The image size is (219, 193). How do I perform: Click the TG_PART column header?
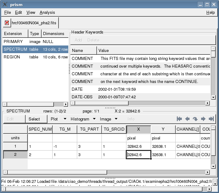coord(89,130)
